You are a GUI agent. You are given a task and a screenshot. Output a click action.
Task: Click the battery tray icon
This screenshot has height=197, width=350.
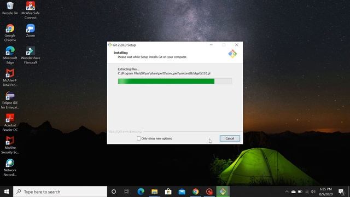coord(300,192)
